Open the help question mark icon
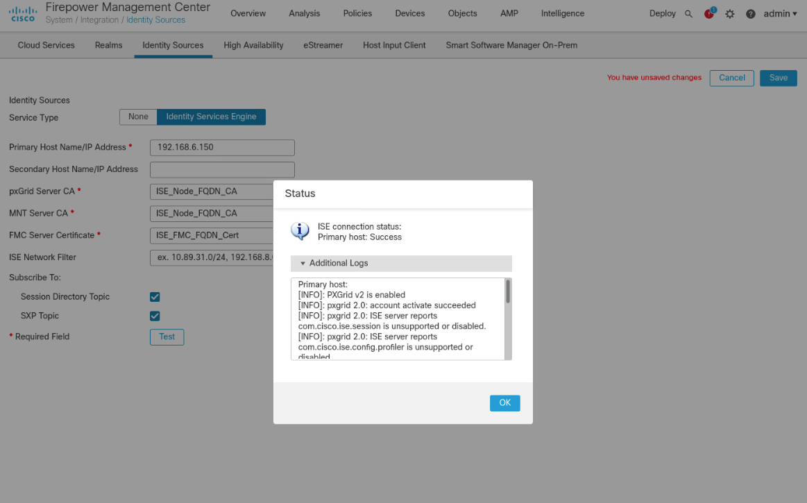This screenshot has height=503, width=807. (750, 14)
